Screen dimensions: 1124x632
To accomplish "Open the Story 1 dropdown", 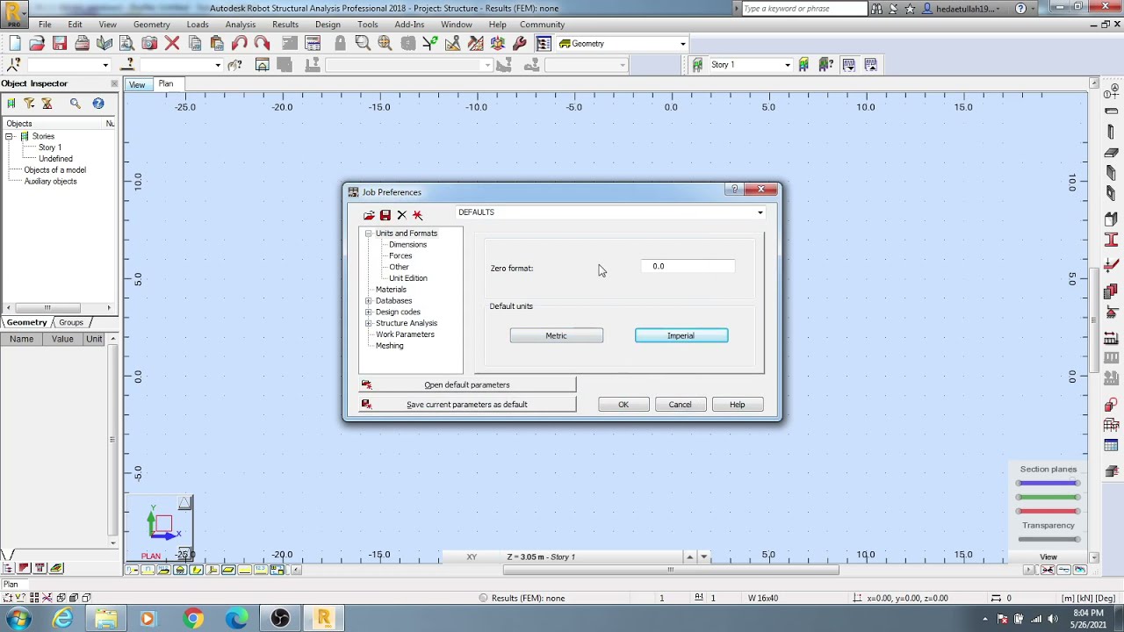I will 787,65.
